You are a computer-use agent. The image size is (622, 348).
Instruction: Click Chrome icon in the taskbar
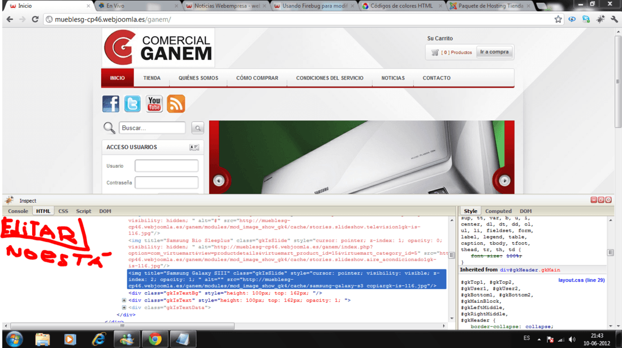(x=155, y=340)
